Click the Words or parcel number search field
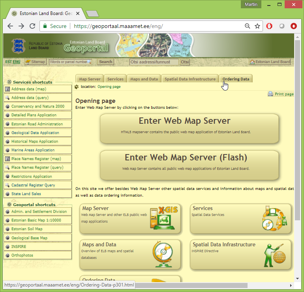The width and height of the screenshot is (304, 292). (x=69, y=62)
